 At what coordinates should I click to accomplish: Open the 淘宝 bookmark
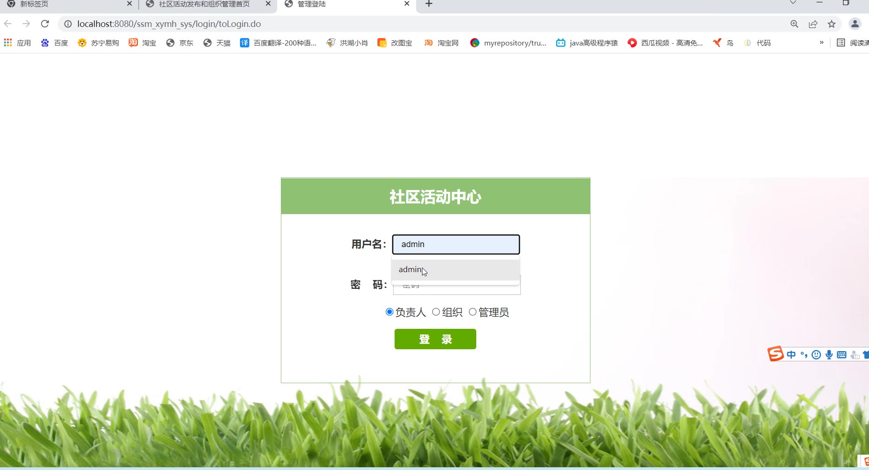tap(143, 43)
